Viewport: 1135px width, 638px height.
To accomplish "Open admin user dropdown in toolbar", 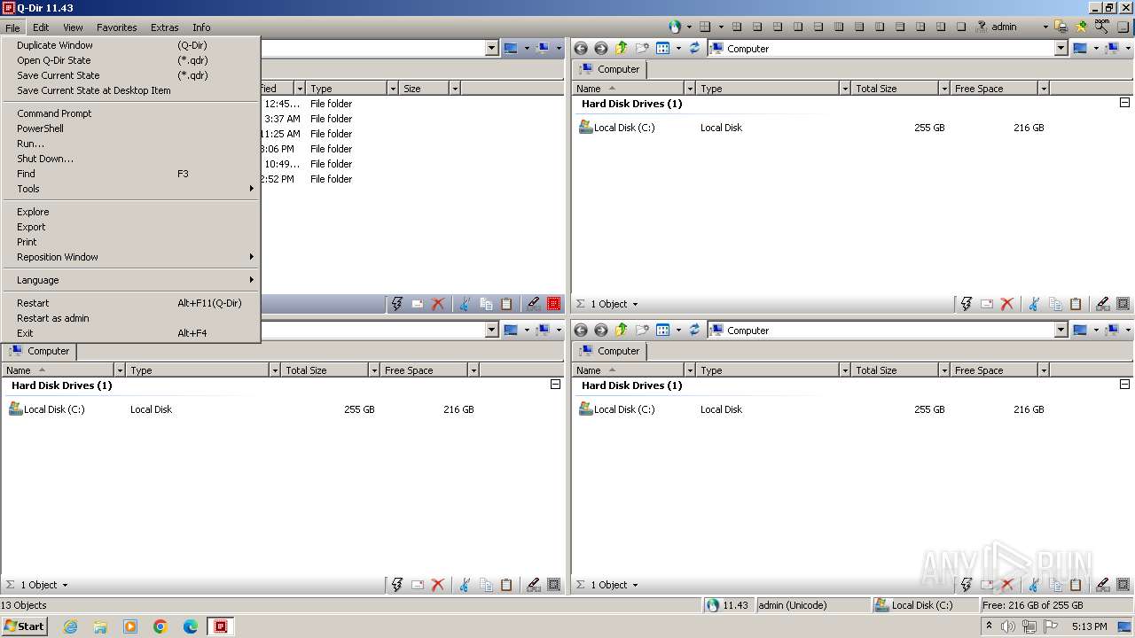I will coord(1045,27).
